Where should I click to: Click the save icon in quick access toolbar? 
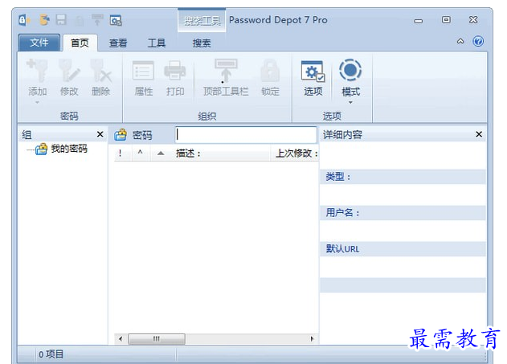point(61,20)
